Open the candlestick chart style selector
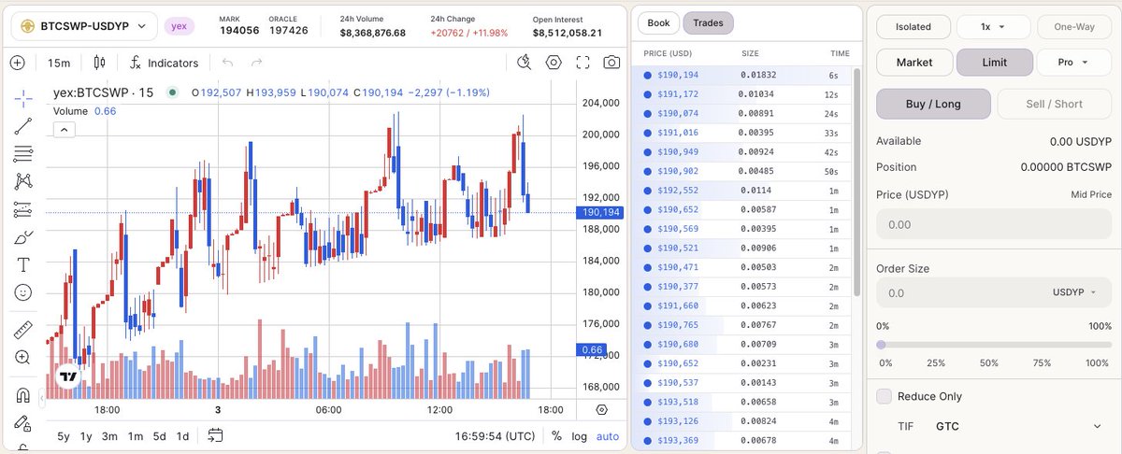Image resolution: width=1122 pixels, height=454 pixels. 99,63
